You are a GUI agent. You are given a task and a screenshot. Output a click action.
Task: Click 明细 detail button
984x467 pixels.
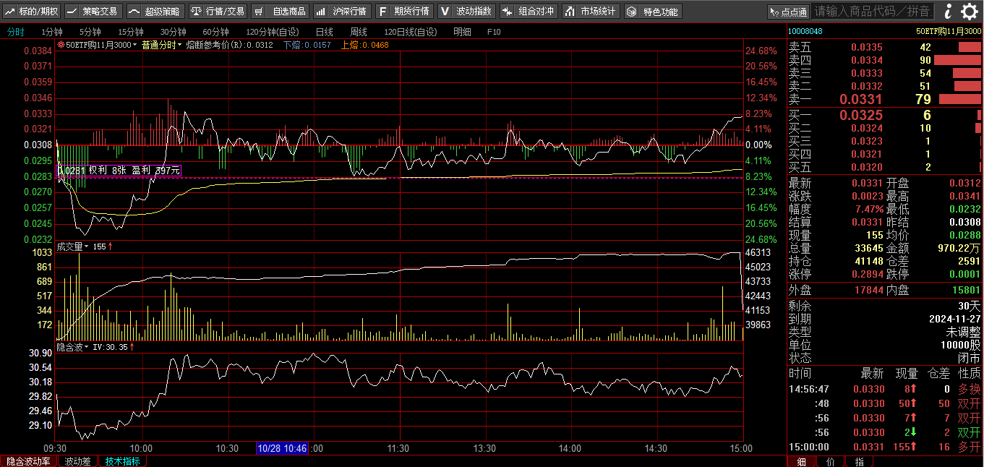[462, 32]
